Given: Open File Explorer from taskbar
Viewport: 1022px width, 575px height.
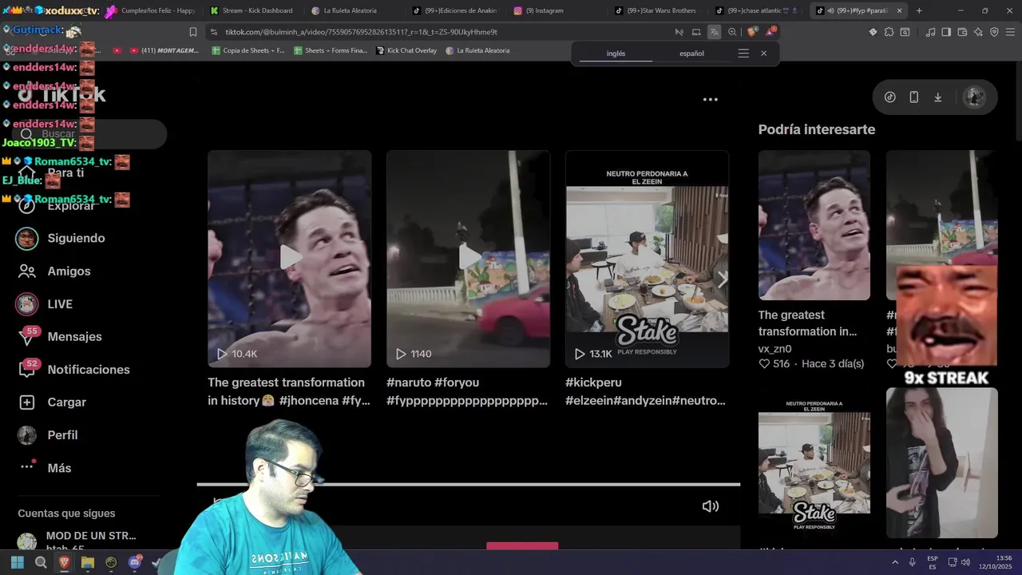Looking at the screenshot, I should [88, 562].
